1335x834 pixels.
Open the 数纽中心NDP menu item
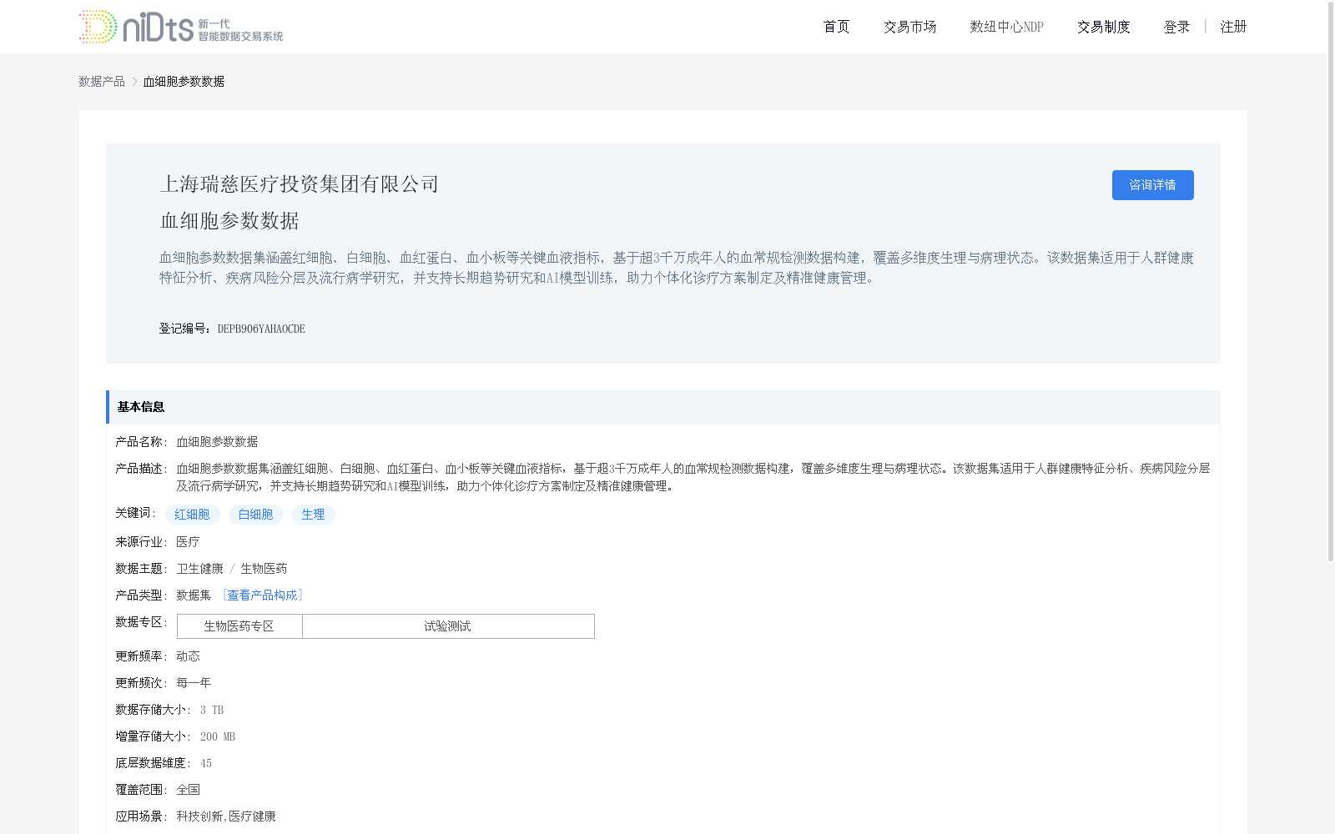(1006, 27)
